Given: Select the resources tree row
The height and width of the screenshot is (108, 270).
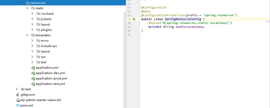Looking at the screenshot, I should tap(63, 3).
